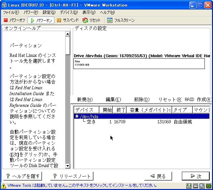Click the 戻る (Back) button
Image resolution: width=213 pixels, height=190 pixels.
point(158,176)
